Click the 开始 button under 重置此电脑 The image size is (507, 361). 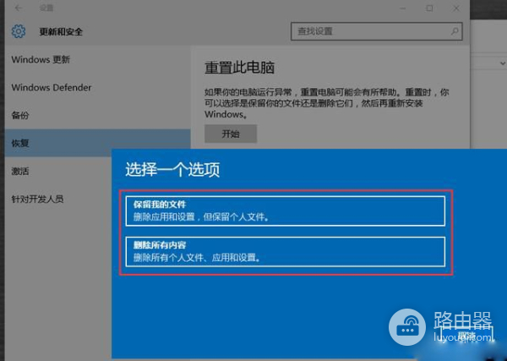coord(231,134)
